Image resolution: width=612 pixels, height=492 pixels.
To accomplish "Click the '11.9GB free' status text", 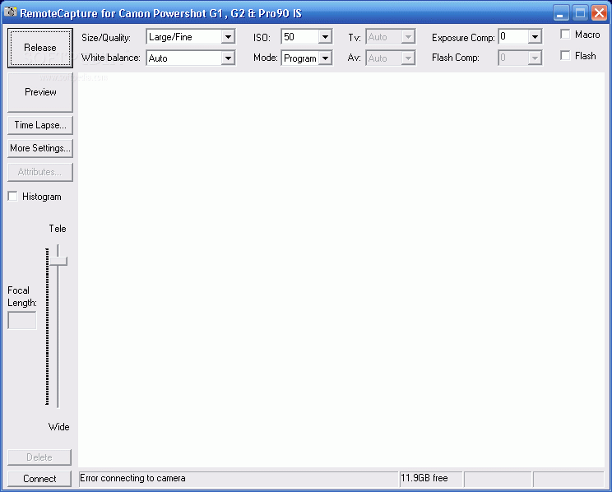I will [x=424, y=478].
